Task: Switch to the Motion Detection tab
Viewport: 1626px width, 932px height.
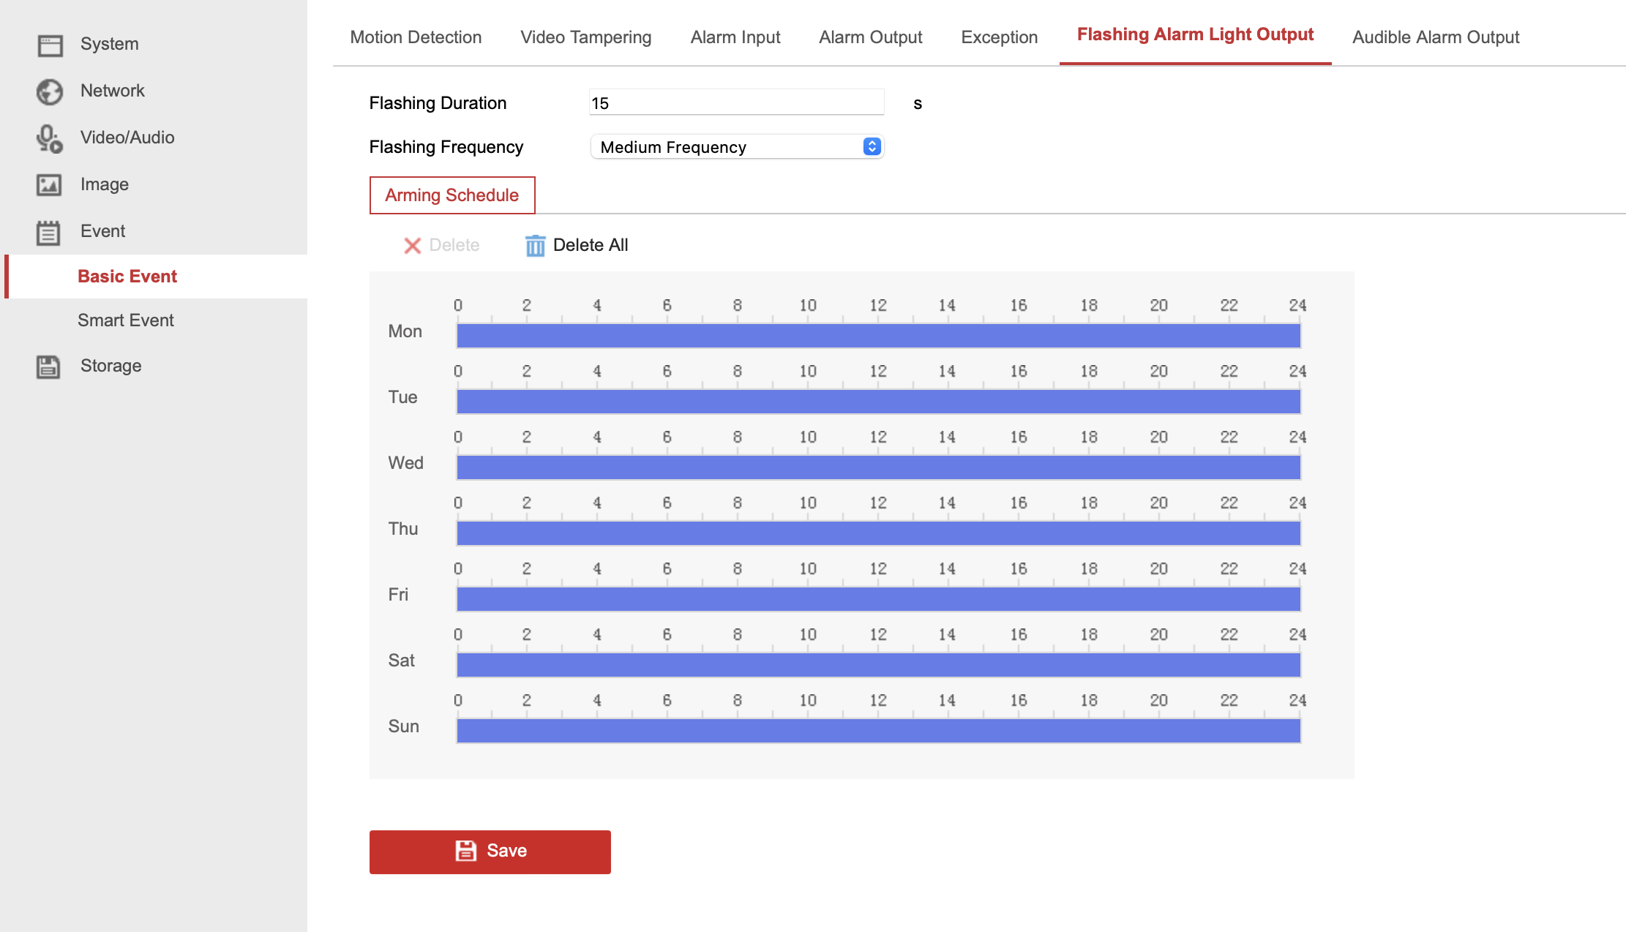Action: [416, 37]
